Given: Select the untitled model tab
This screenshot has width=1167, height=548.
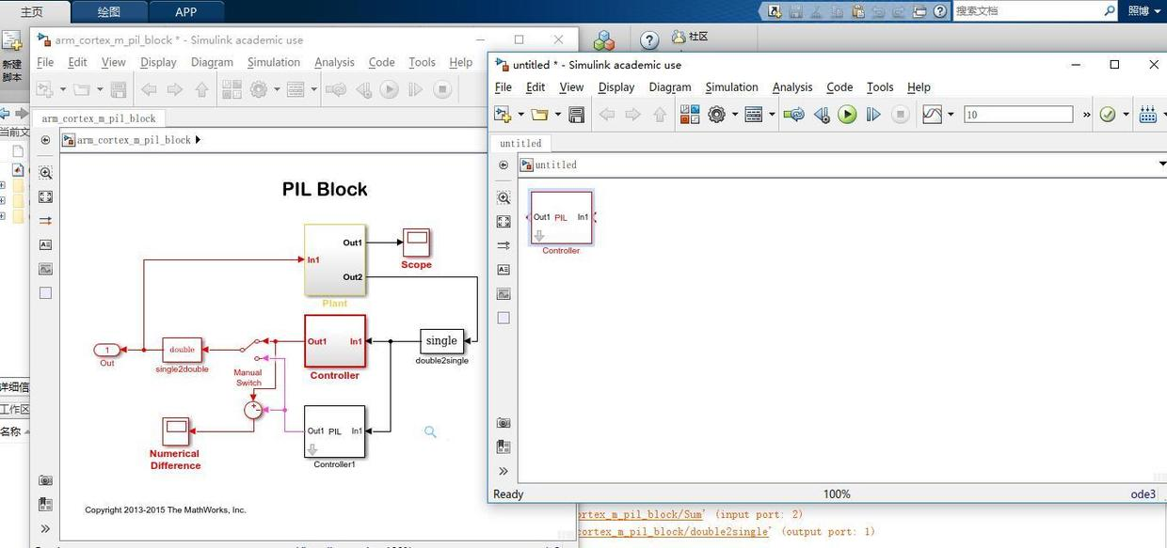Looking at the screenshot, I should pos(520,143).
